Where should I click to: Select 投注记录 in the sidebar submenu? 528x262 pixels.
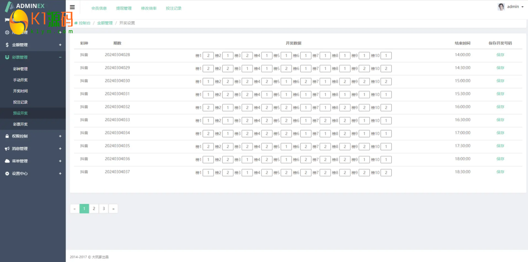pyautogui.click(x=20, y=102)
